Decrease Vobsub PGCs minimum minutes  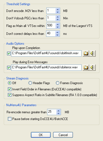pos(57,19)
